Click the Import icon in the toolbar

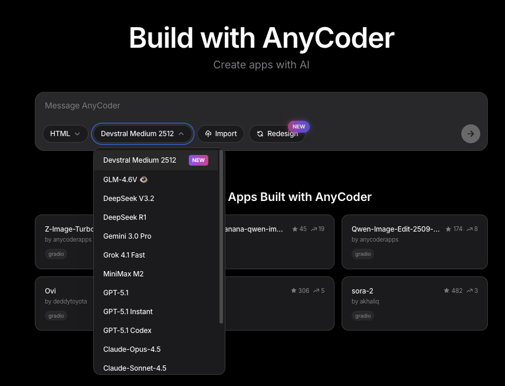[207, 134]
